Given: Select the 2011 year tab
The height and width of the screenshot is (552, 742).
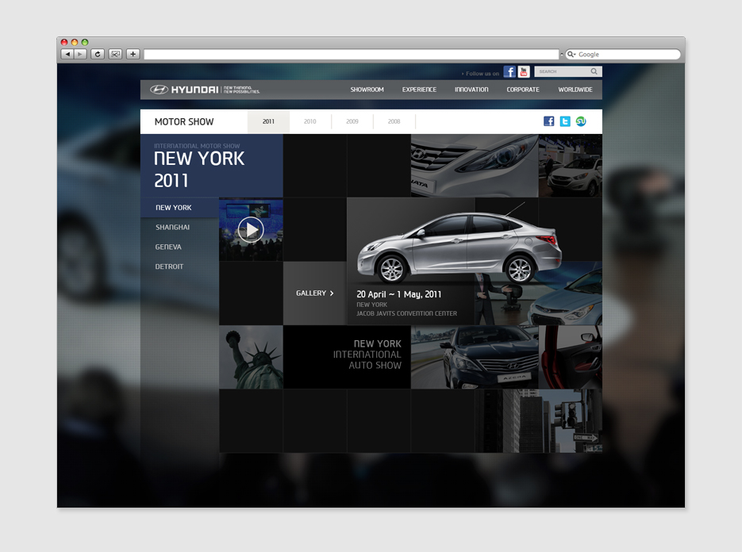Looking at the screenshot, I should (268, 121).
